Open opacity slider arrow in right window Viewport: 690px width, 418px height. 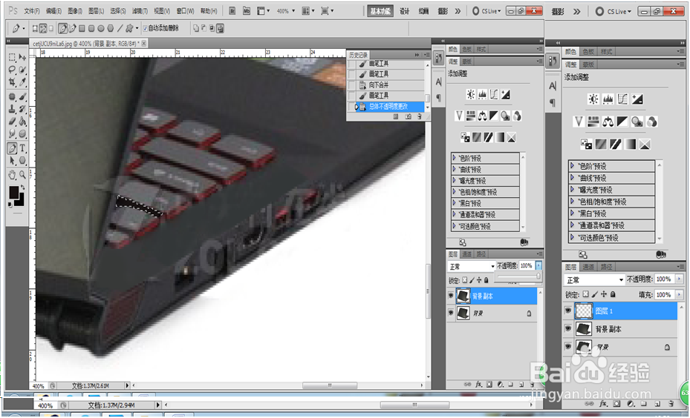(680, 279)
